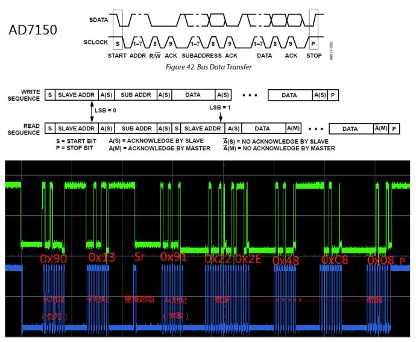Click the READ SEQUENCE label

point(23,128)
